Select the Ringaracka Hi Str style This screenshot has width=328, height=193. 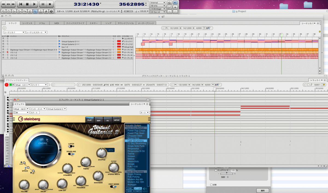click(x=136, y=151)
